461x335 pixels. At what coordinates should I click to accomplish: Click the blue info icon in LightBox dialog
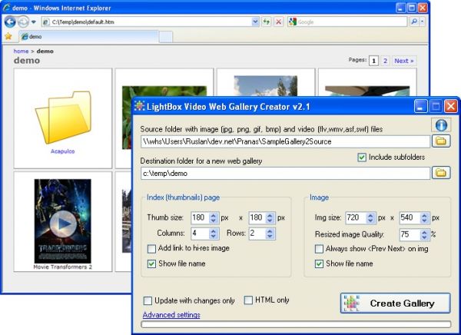(441, 124)
